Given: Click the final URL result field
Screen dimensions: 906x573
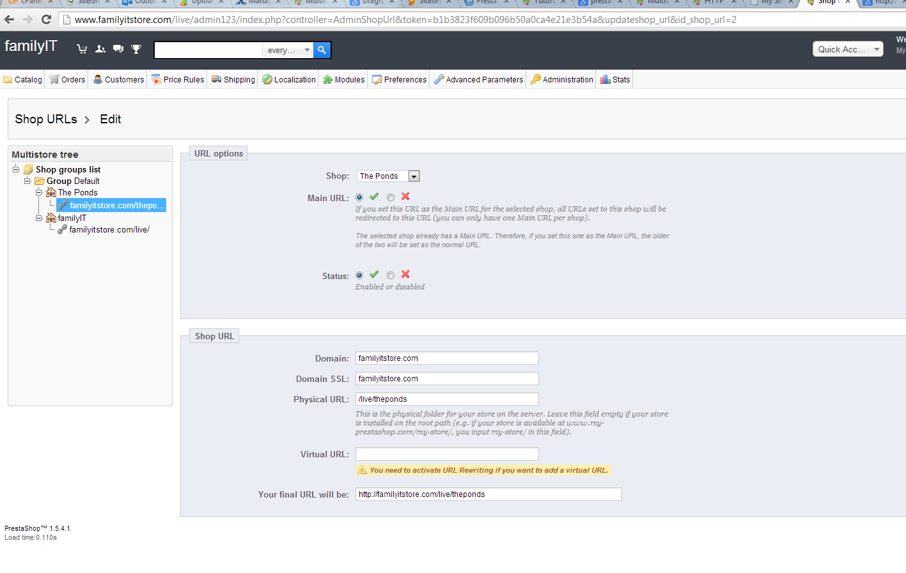Looking at the screenshot, I should (x=488, y=494).
